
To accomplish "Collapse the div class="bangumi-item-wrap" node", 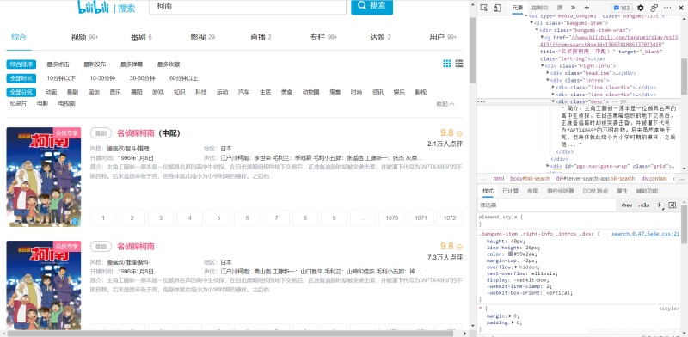I will click(x=537, y=30).
